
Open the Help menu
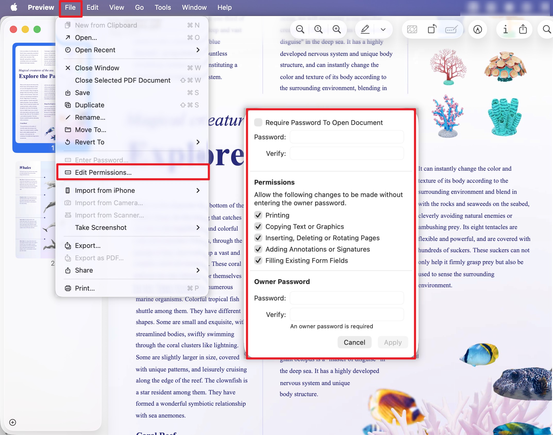(x=224, y=7)
